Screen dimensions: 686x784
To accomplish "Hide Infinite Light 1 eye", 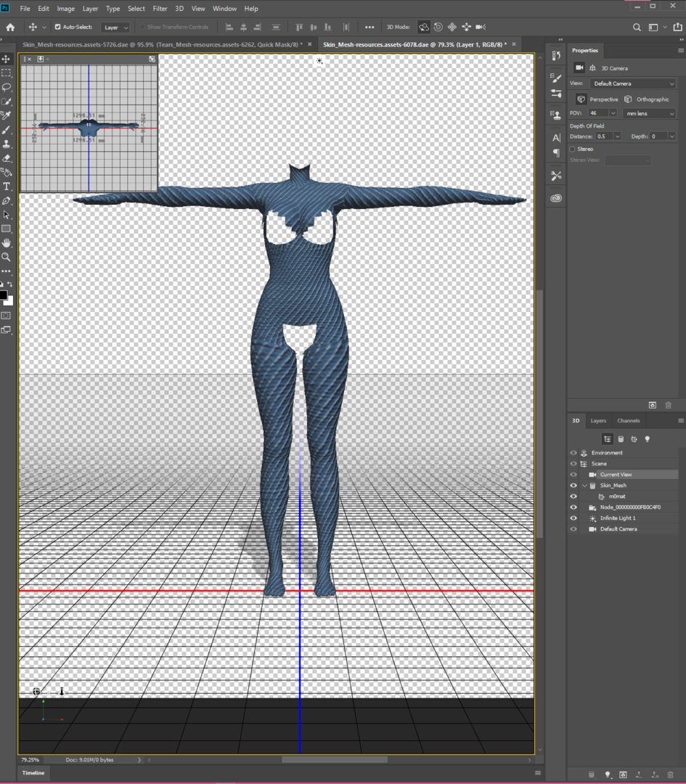I will point(573,518).
